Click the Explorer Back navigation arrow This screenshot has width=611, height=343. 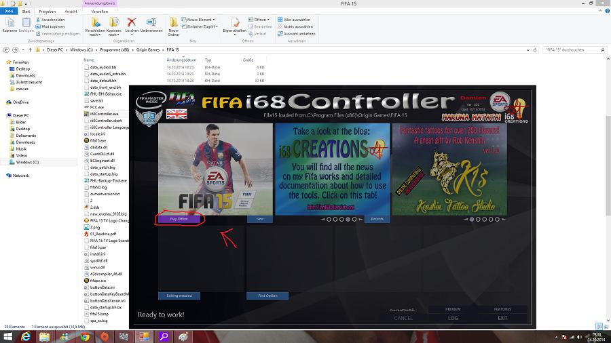click(6, 49)
